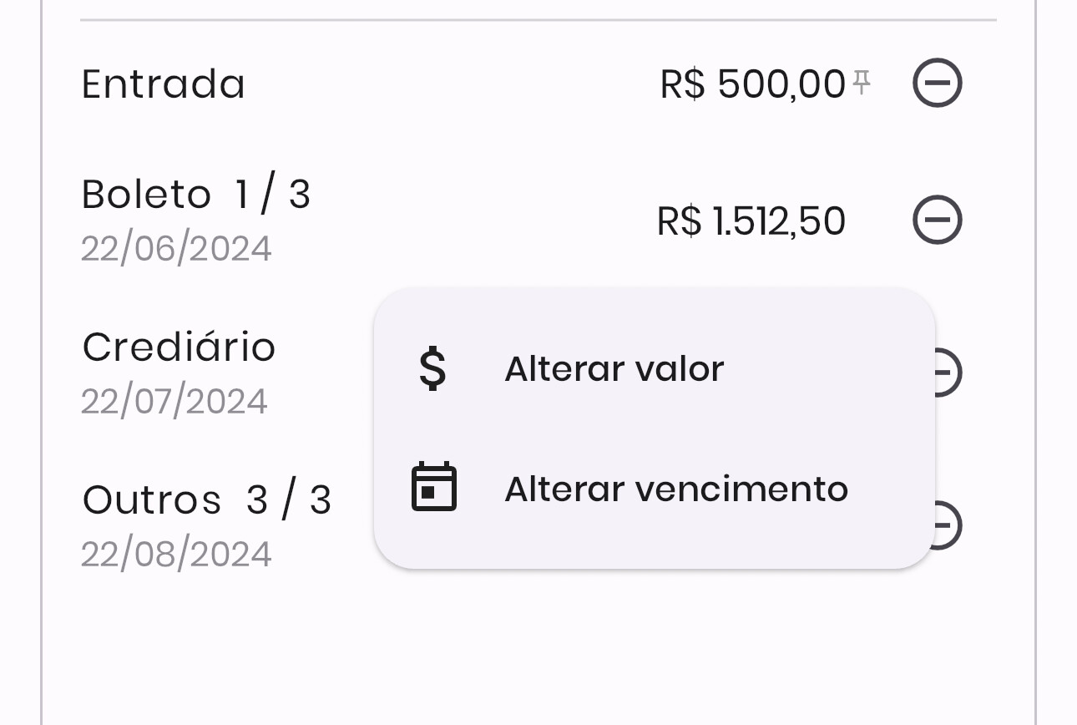This screenshot has height=725, width=1077.
Task: Choose Alterar valor from the popup menu
Action: (x=614, y=369)
